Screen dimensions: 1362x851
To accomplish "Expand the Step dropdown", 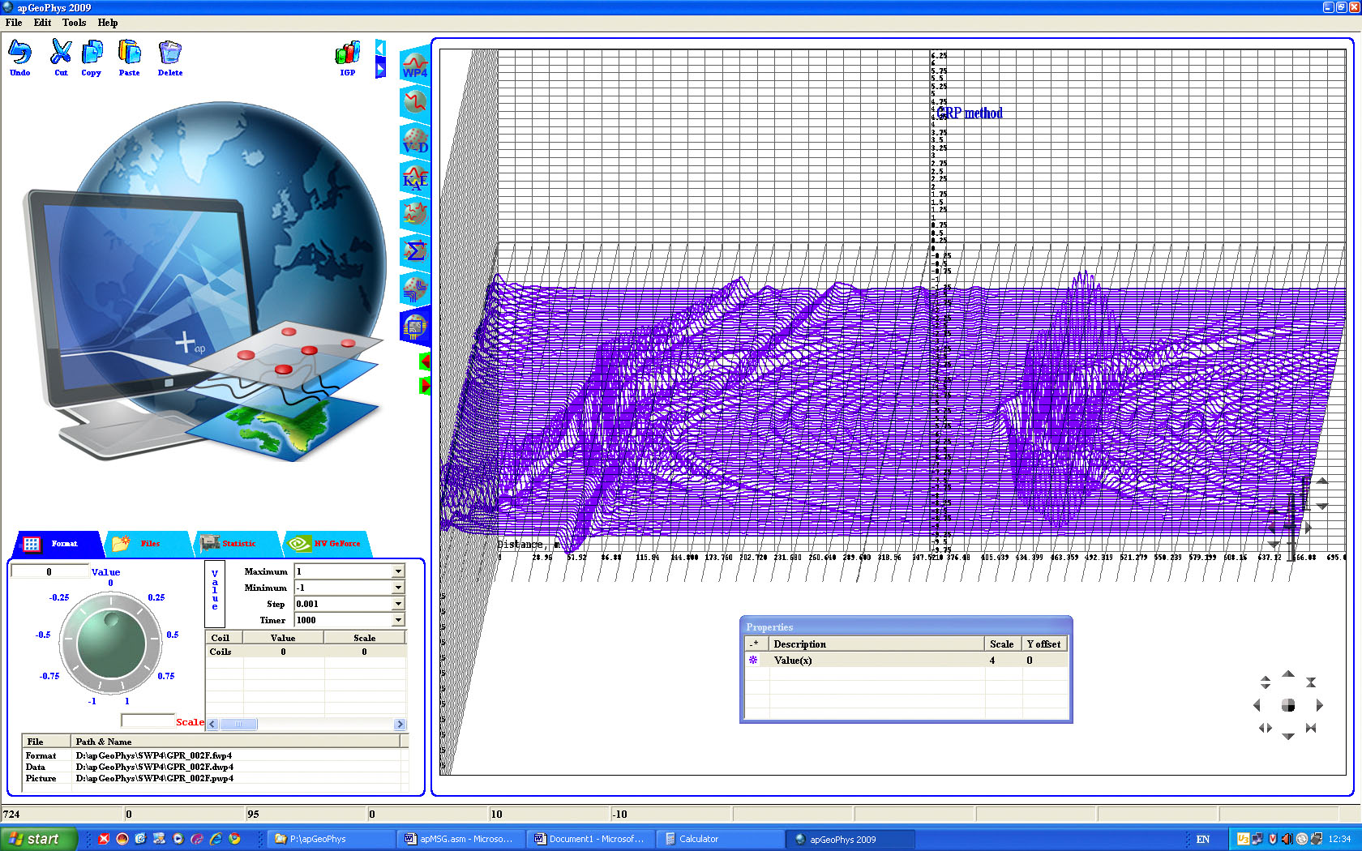I will point(398,604).
